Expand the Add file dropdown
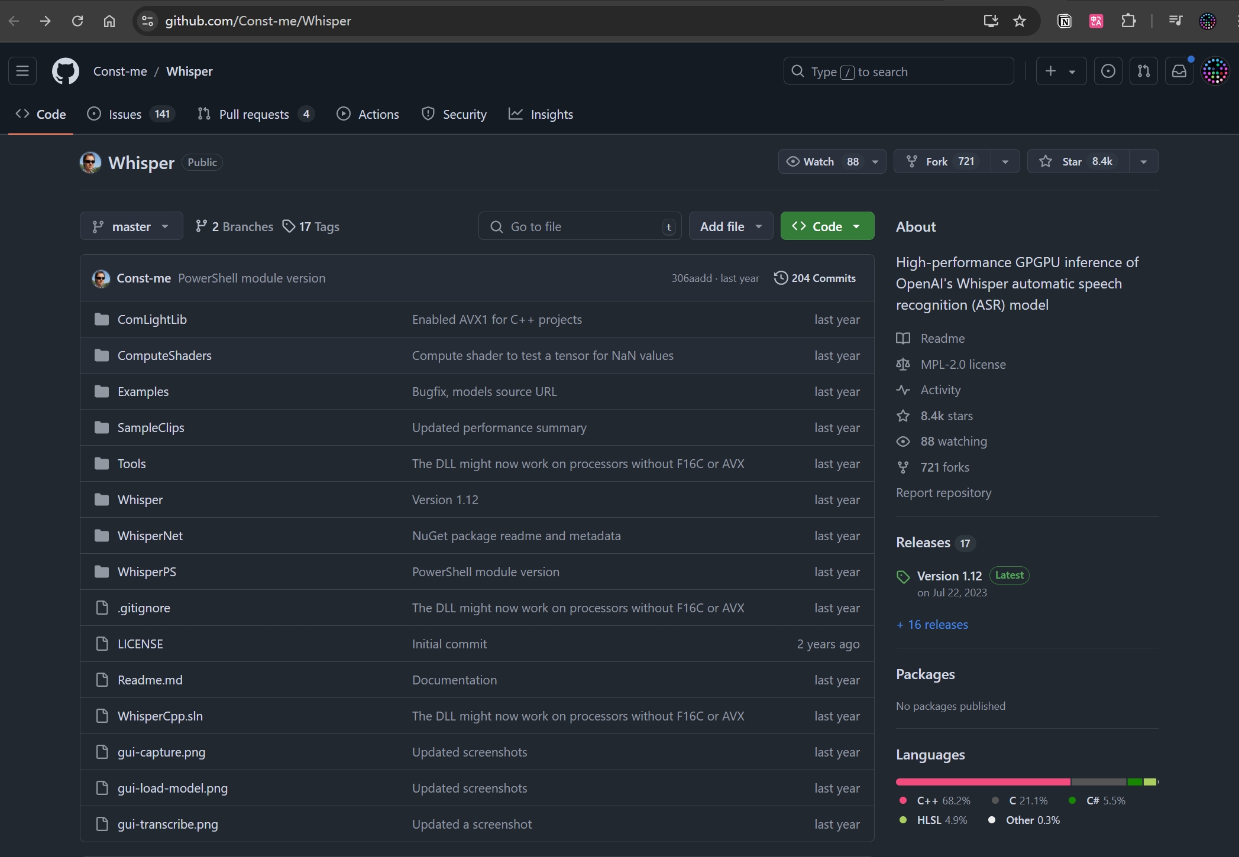The height and width of the screenshot is (857, 1239). (731, 226)
